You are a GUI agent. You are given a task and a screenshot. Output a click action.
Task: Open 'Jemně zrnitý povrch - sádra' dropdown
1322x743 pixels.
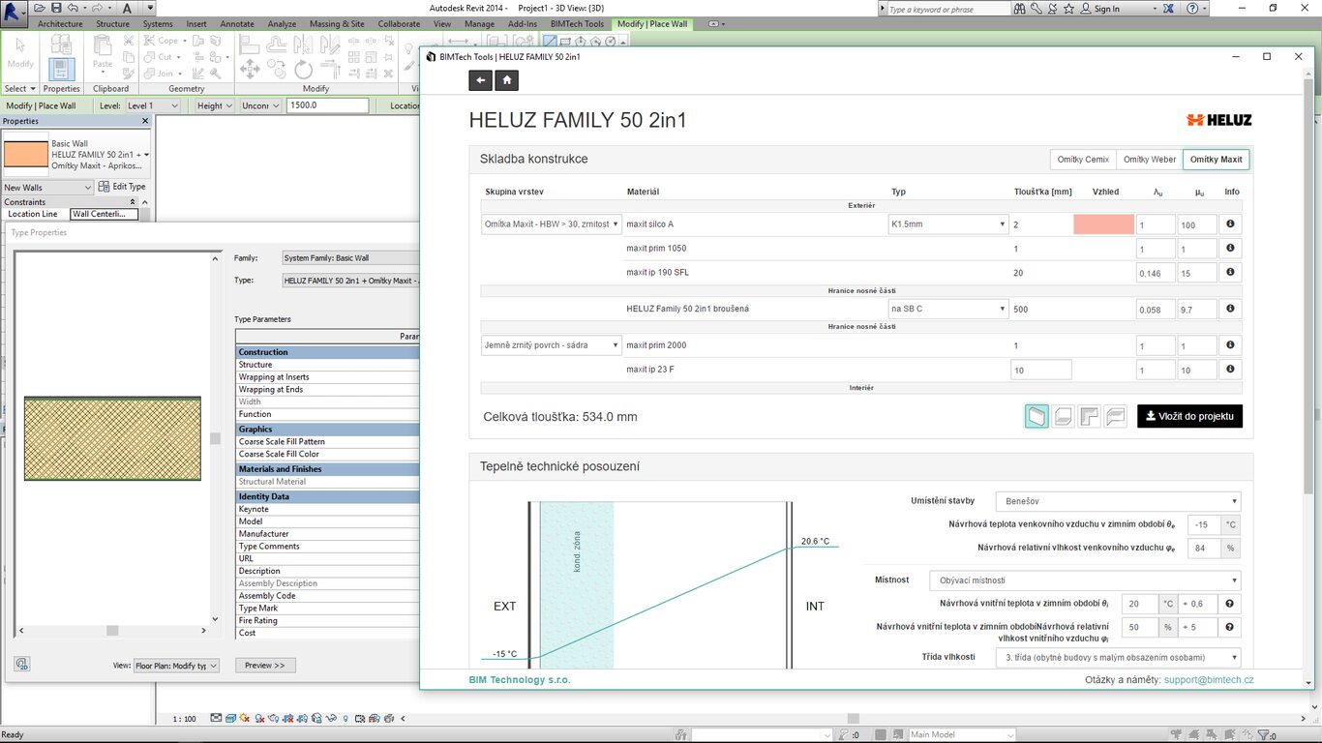[x=552, y=344]
